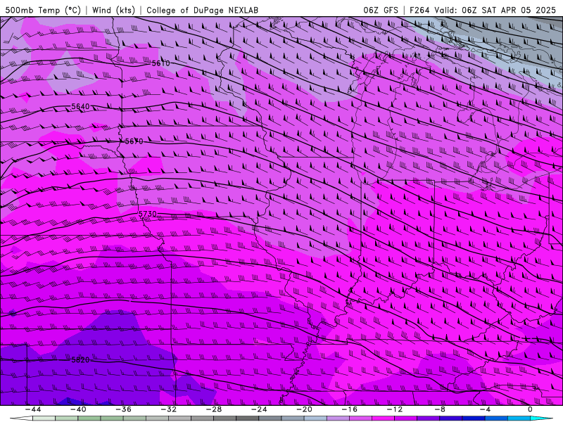563x422 pixels.
Task: Click the 5640 height contour label
Action: (x=80, y=107)
